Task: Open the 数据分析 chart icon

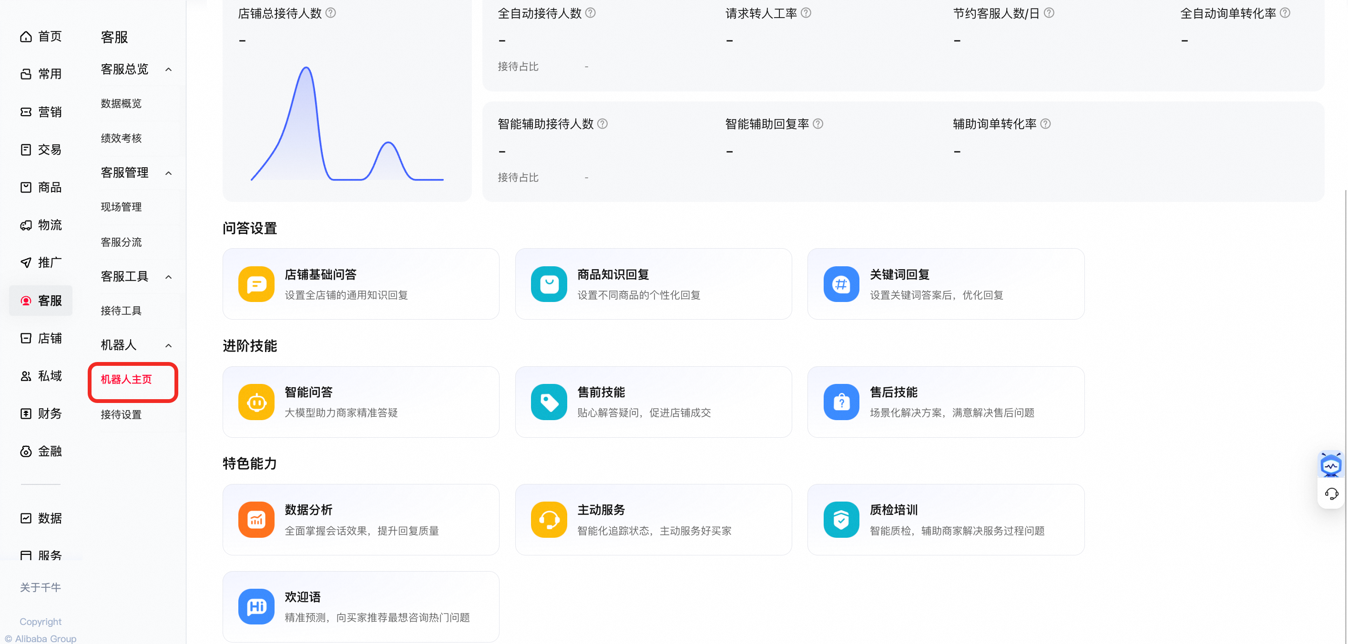Action: point(256,520)
